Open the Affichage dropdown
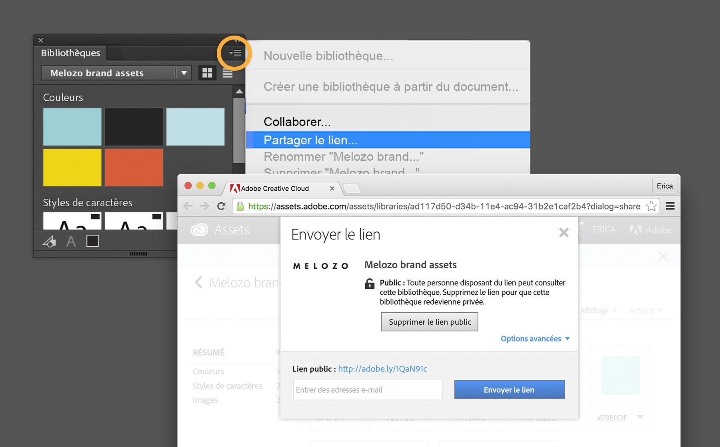Image resolution: width=720 pixels, height=447 pixels. tap(598, 311)
